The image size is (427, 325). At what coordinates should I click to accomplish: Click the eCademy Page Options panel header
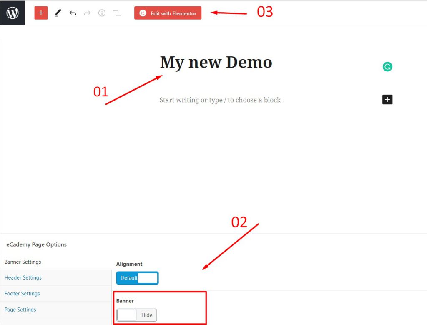click(36, 244)
